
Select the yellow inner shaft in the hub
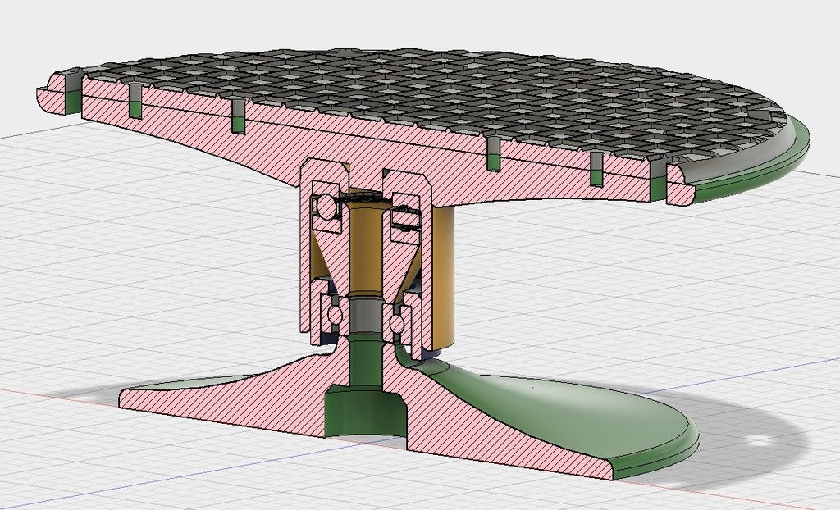pyautogui.click(x=365, y=254)
